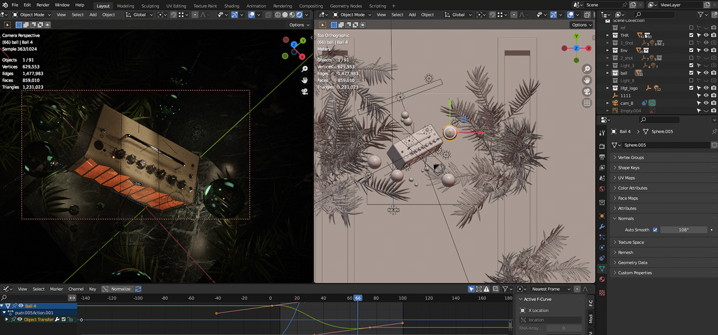718x335 pixels.
Task: Select the pan hand icon in the right viewport
Action: pyautogui.click(x=587, y=80)
